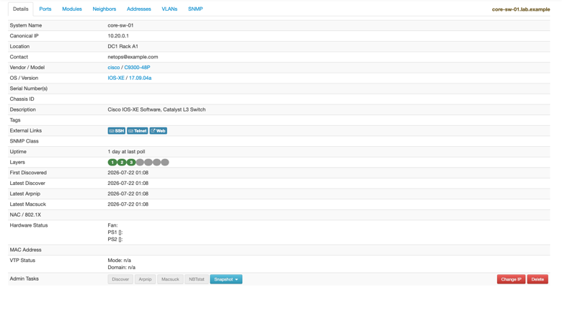Switch to the Neighbors tab
This screenshot has height=316, width=562.
coord(104,9)
